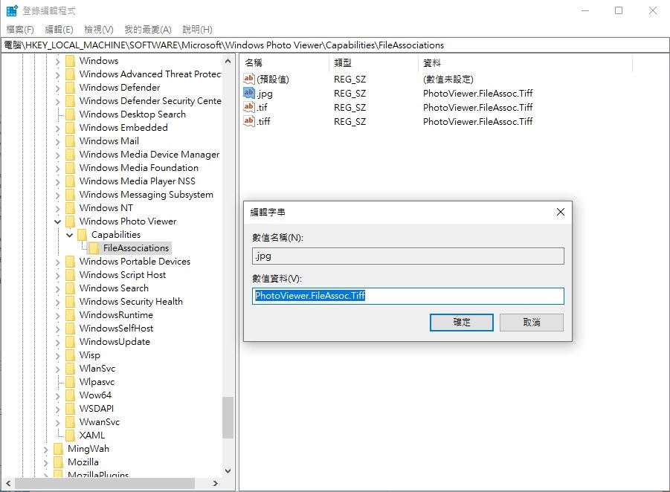670x492 pixels.
Task: Click the WSDAPI folder icon
Action: click(71, 409)
